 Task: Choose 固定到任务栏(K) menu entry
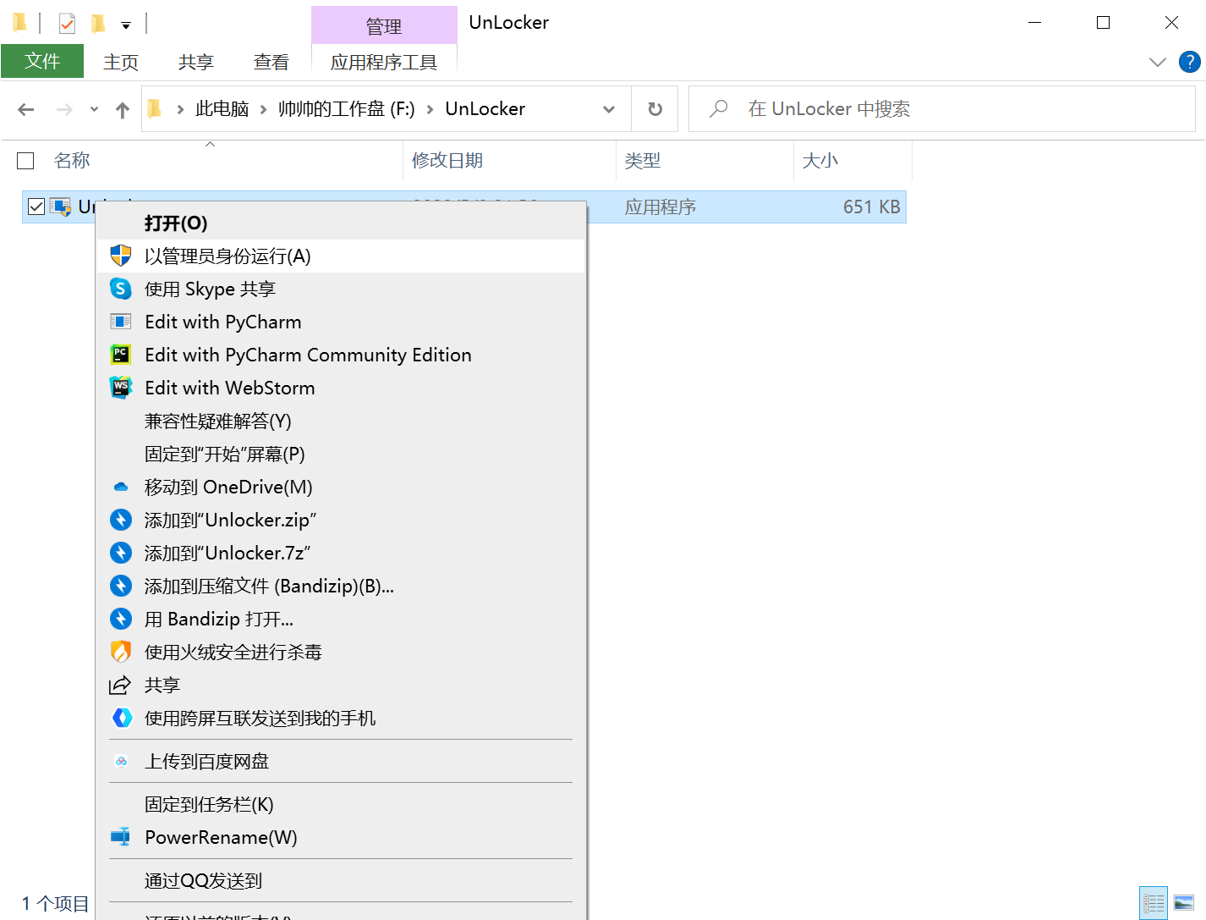341,804
